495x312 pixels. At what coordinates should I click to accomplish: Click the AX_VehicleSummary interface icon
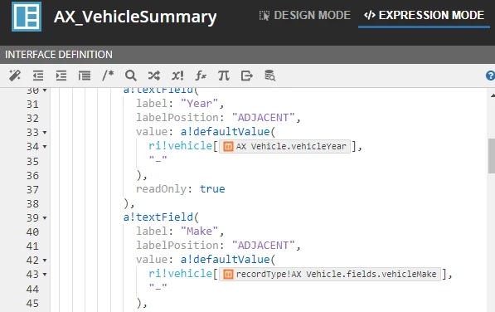[27, 17]
